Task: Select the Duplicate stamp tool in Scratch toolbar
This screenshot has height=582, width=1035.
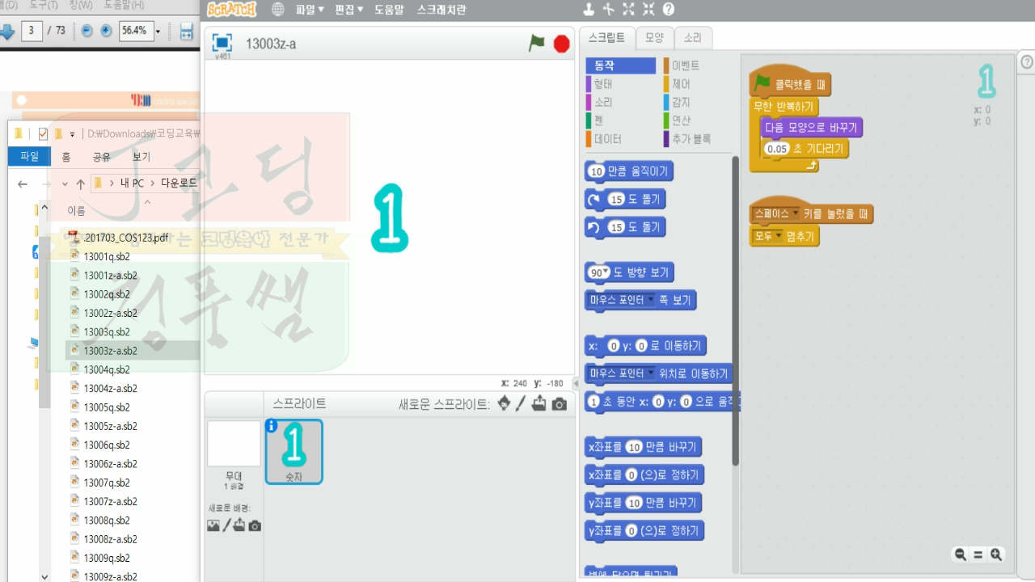Action: click(x=589, y=10)
